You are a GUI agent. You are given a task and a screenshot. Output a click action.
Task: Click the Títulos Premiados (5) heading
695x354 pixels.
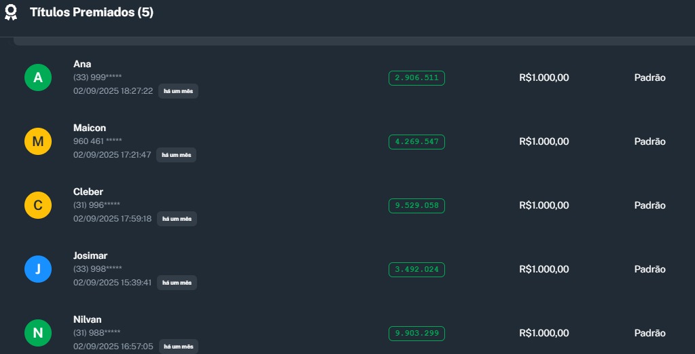click(92, 13)
